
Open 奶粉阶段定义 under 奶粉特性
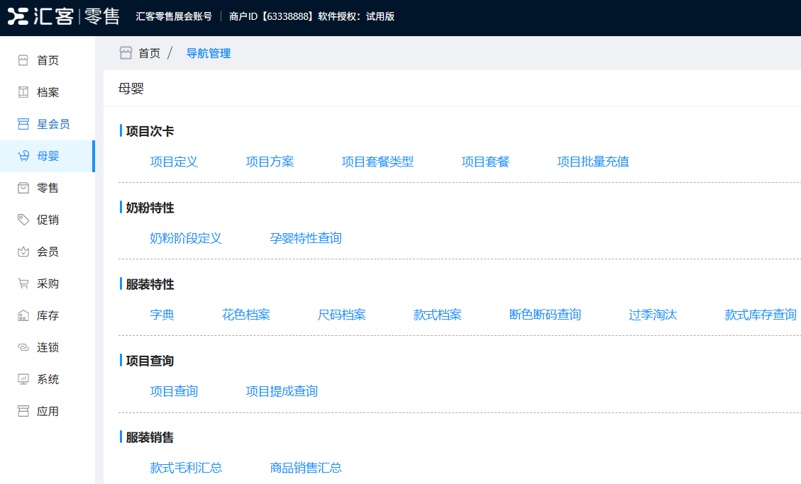pyautogui.click(x=186, y=238)
